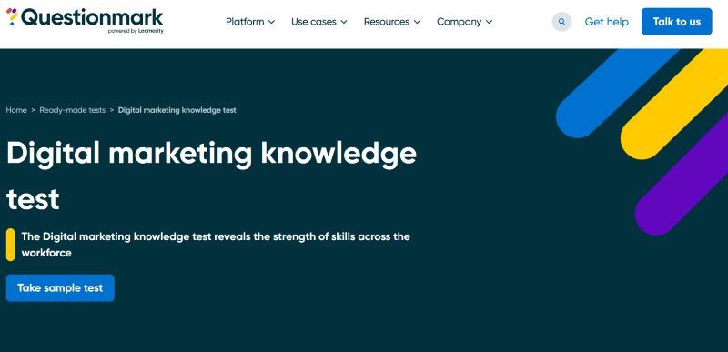Click the description about strength of skills
This screenshot has width=728, height=352.
click(216, 245)
